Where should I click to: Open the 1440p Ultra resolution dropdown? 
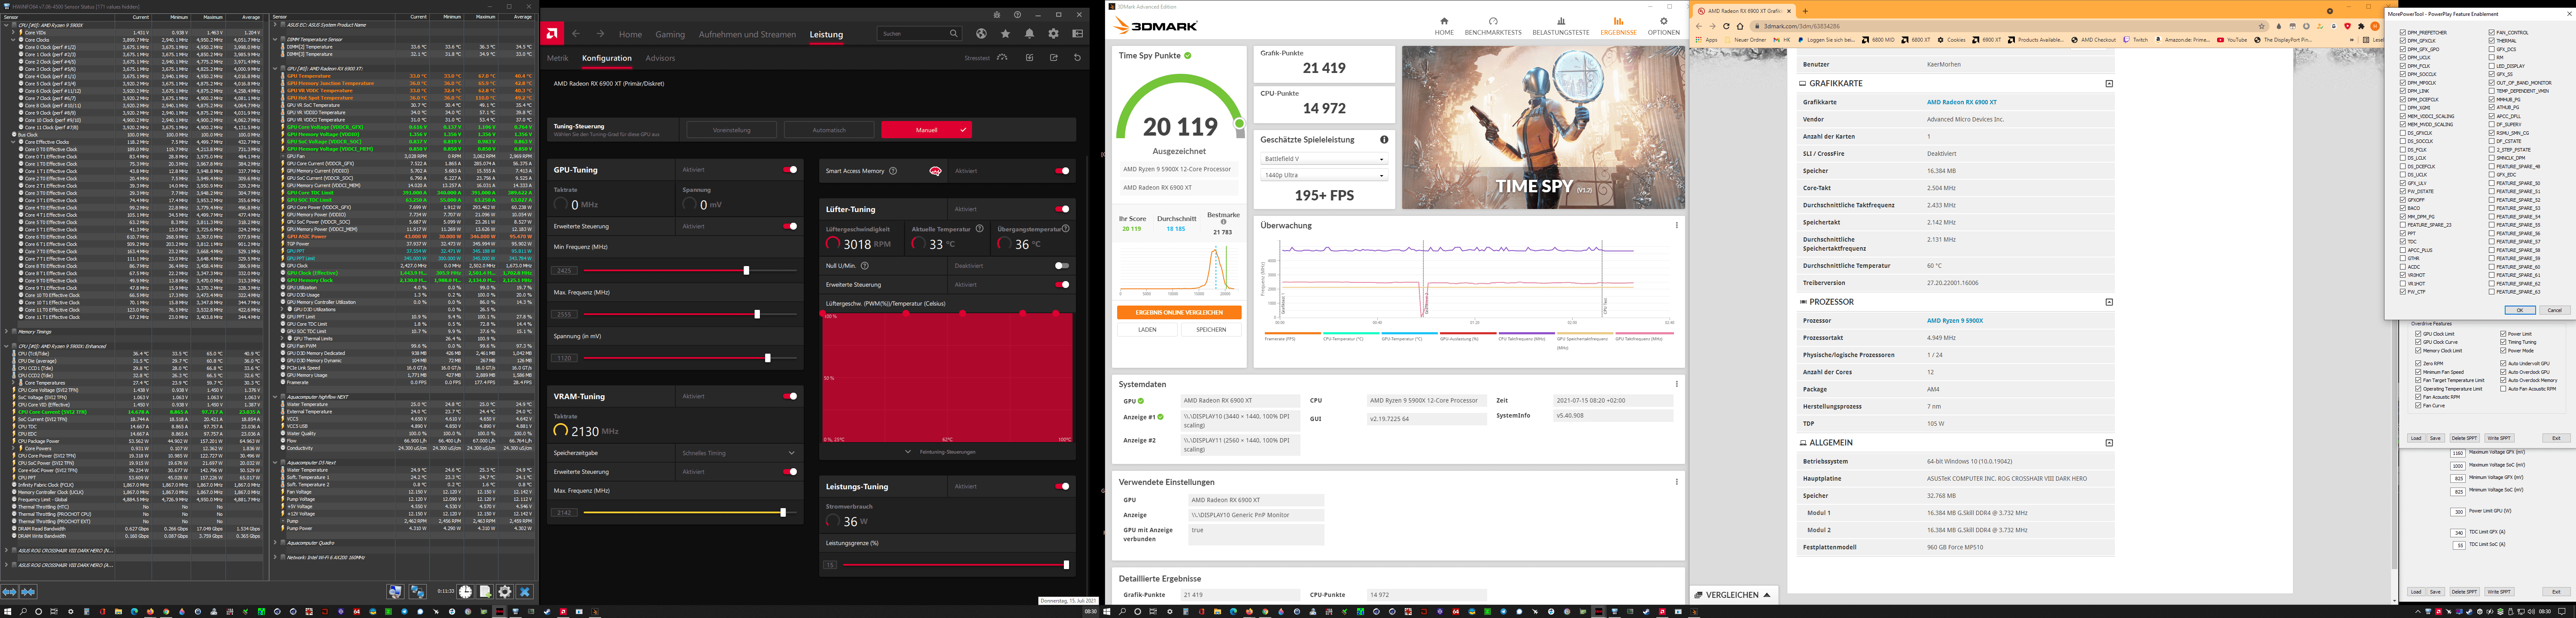[1323, 175]
